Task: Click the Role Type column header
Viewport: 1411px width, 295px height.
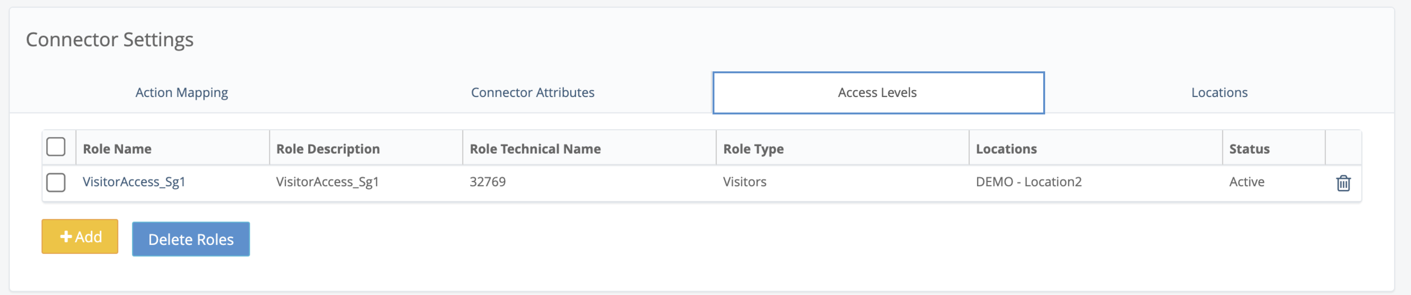Action: point(753,149)
